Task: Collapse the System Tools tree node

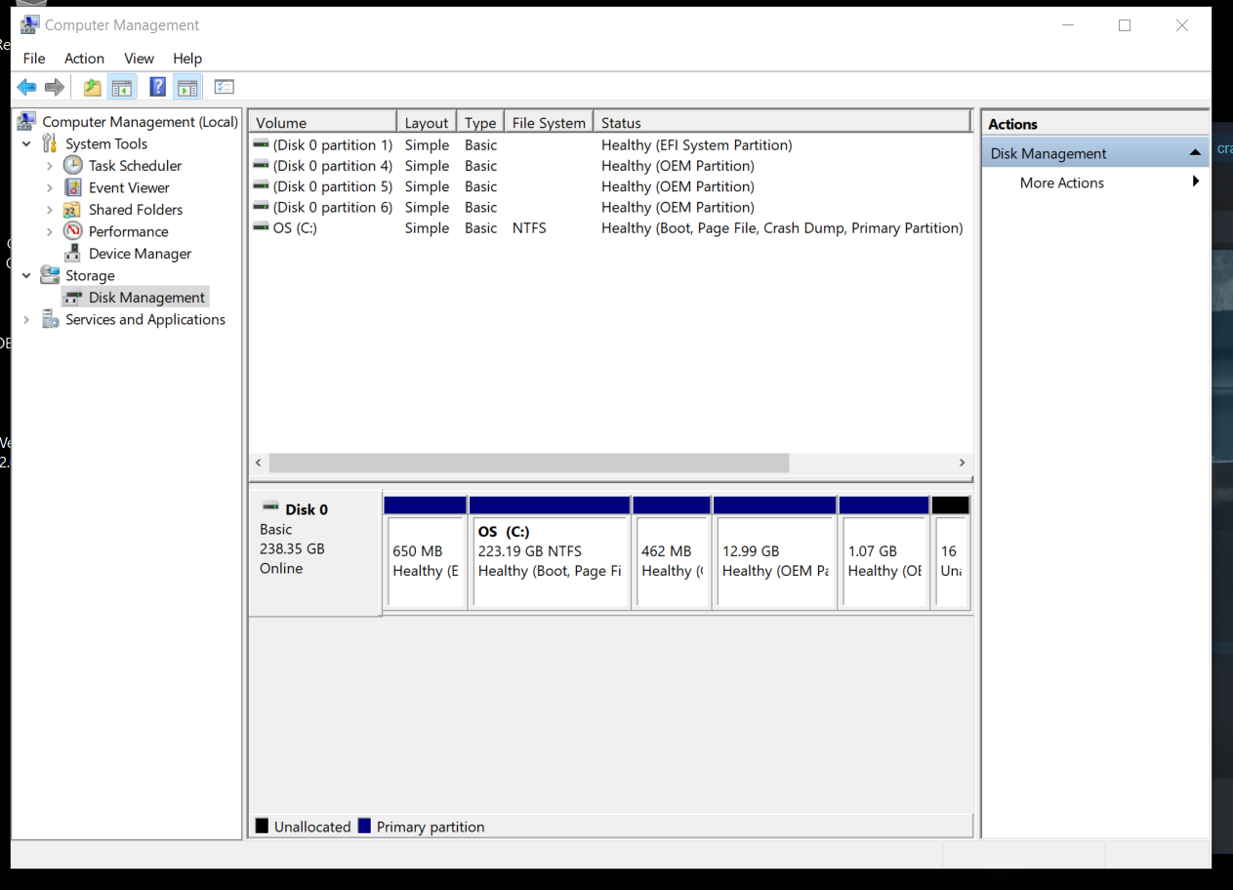Action: 26,143
